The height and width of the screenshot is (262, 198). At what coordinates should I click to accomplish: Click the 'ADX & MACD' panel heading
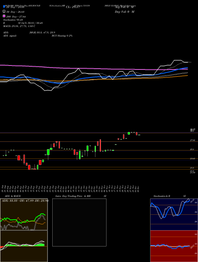[x=13, y=196]
